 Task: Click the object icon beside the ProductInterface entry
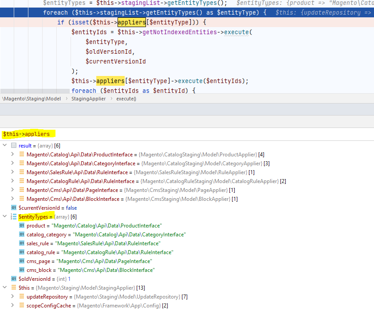pos(22,155)
